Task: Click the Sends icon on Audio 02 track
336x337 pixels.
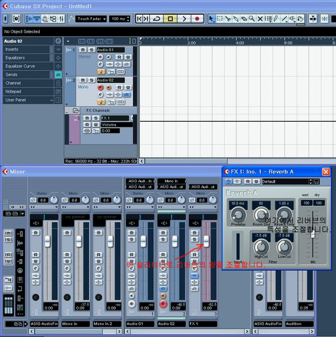Action: click(127, 95)
